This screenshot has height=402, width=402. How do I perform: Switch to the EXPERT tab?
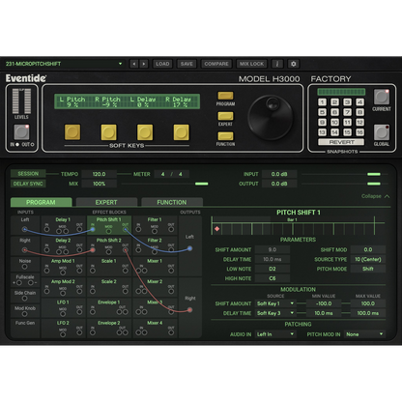click(x=106, y=202)
